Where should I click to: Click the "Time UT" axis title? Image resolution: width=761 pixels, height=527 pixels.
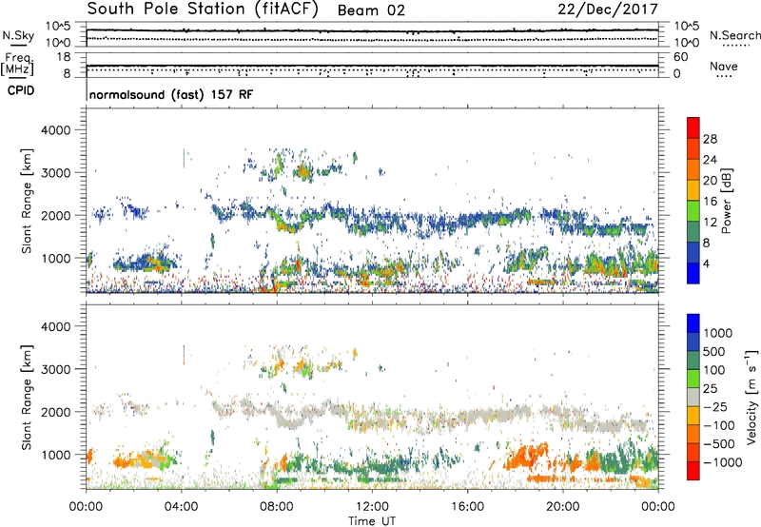[x=372, y=521]
